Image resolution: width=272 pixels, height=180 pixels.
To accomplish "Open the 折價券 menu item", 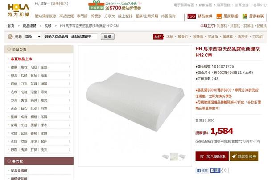I will tap(96, 16).
